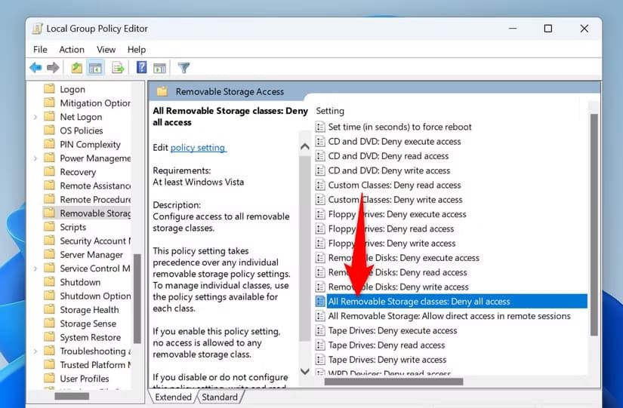This screenshot has width=623, height=408.
Task: Click the Setting column header
Action: tap(330, 111)
